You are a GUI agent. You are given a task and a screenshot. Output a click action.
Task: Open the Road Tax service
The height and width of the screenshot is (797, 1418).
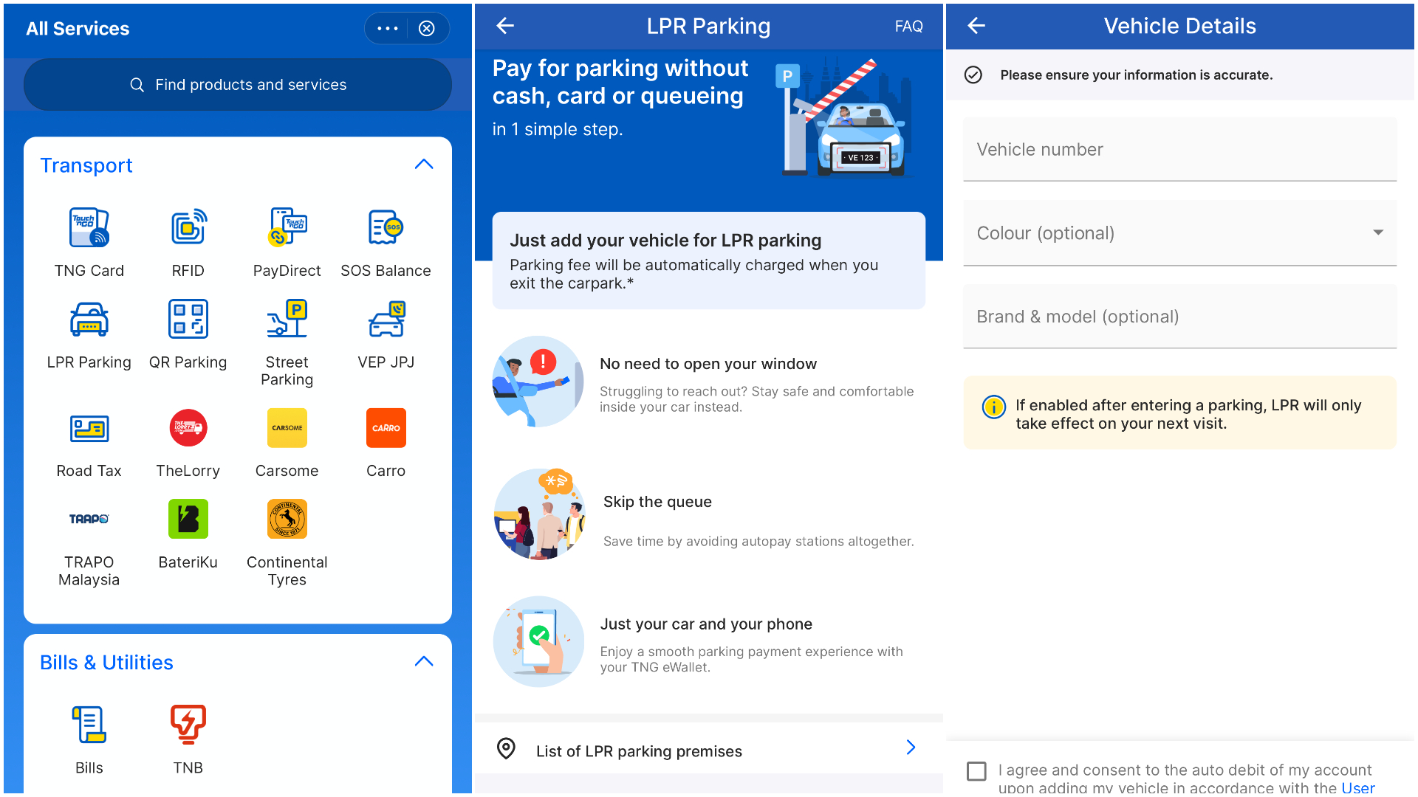pyautogui.click(x=89, y=429)
